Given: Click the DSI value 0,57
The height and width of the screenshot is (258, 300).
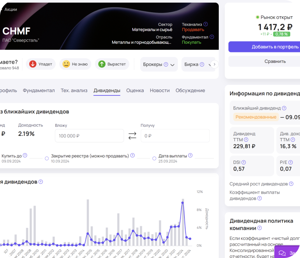Looking at the screenshot, I should click(239, 169).
